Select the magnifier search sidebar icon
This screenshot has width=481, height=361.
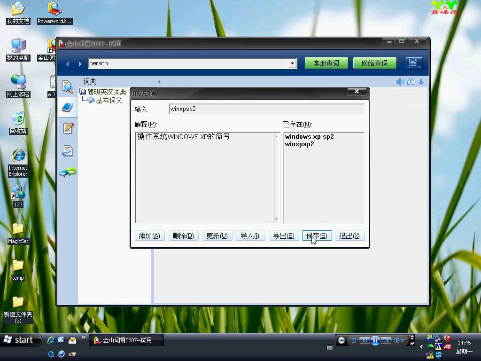pyautogui.click(x=68, y=86)
